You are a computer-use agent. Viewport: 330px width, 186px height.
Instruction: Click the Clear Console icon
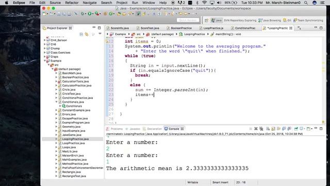268,129
